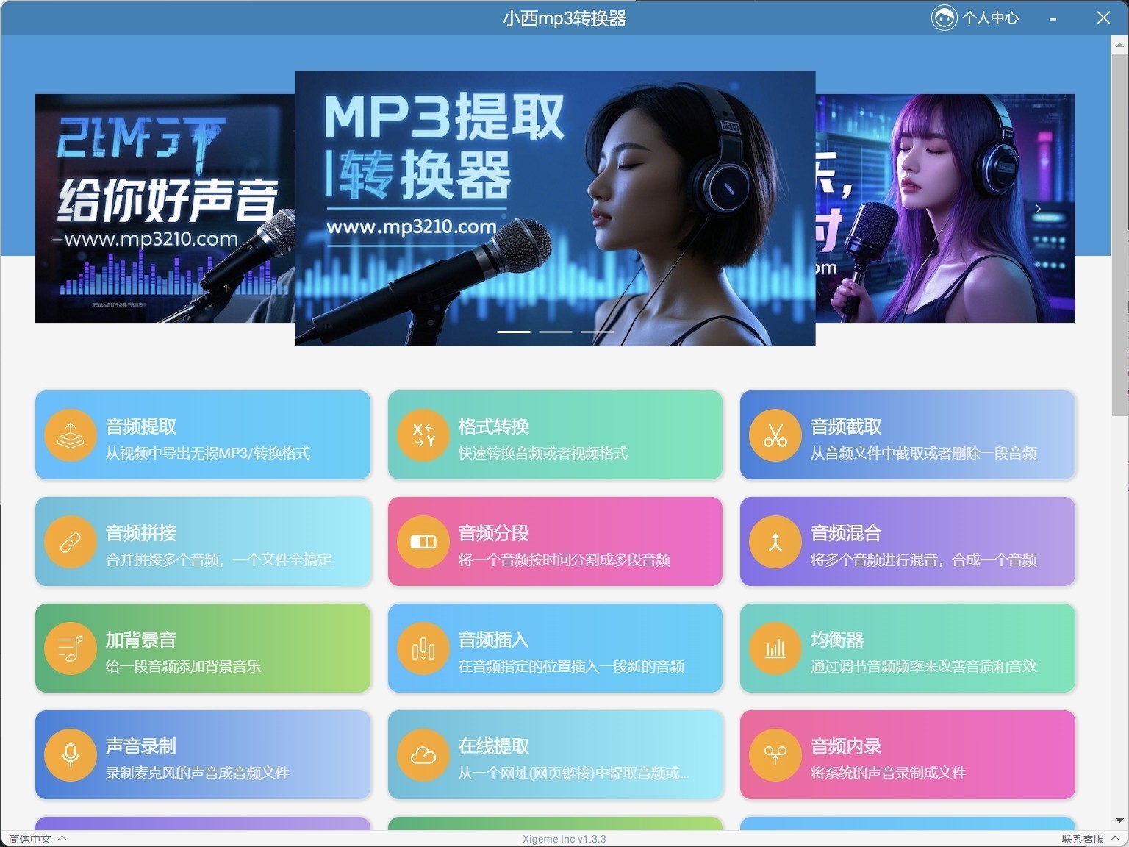Click the 音频拼接 link icon
Image resolution: width=1129 pixels, height=847 pixels.
(x=71, y=542)
